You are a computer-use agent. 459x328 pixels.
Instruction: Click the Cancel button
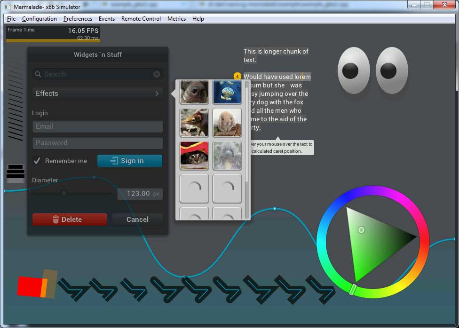tap(138, 219)
